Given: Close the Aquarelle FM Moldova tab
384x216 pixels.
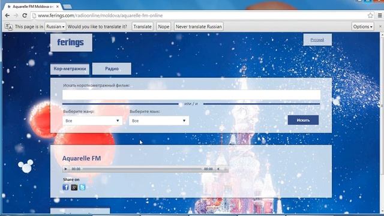Looking at the screenshot, I should click(58, 7).
